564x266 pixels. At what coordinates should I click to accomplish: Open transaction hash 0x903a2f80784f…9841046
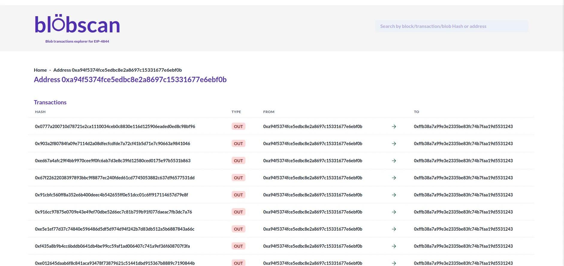[112, 144]
